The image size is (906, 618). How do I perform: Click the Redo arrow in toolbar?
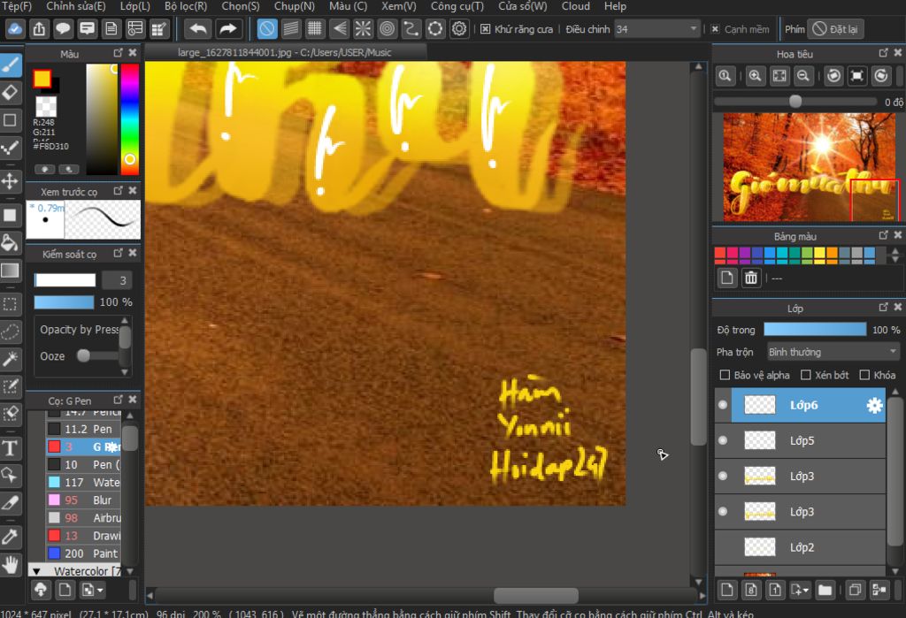coord(228,28)
